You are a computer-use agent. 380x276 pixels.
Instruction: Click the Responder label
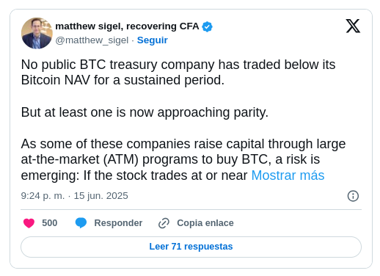pyautogui.click(x=118, y=223)
